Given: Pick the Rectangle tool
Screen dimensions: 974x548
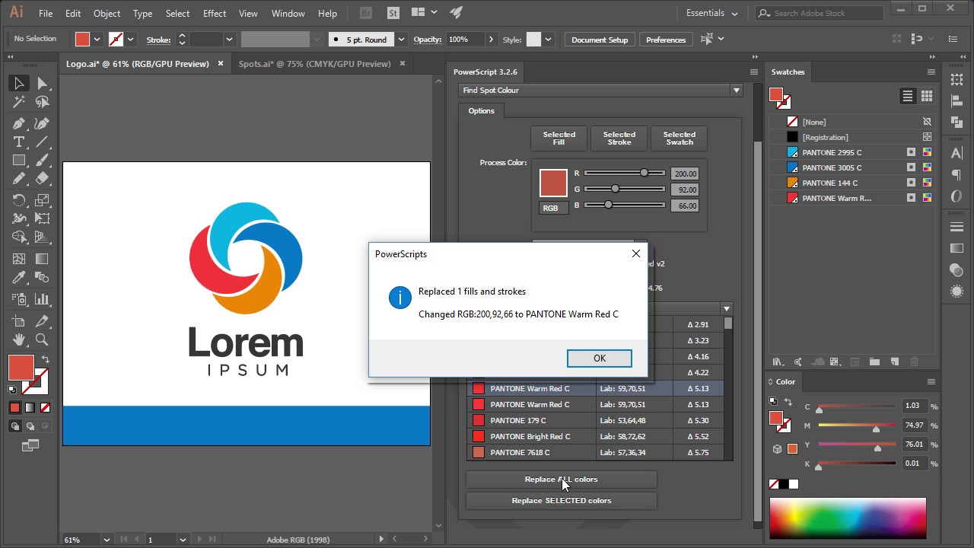Looking at the screenshot, I should click(19, 161).
